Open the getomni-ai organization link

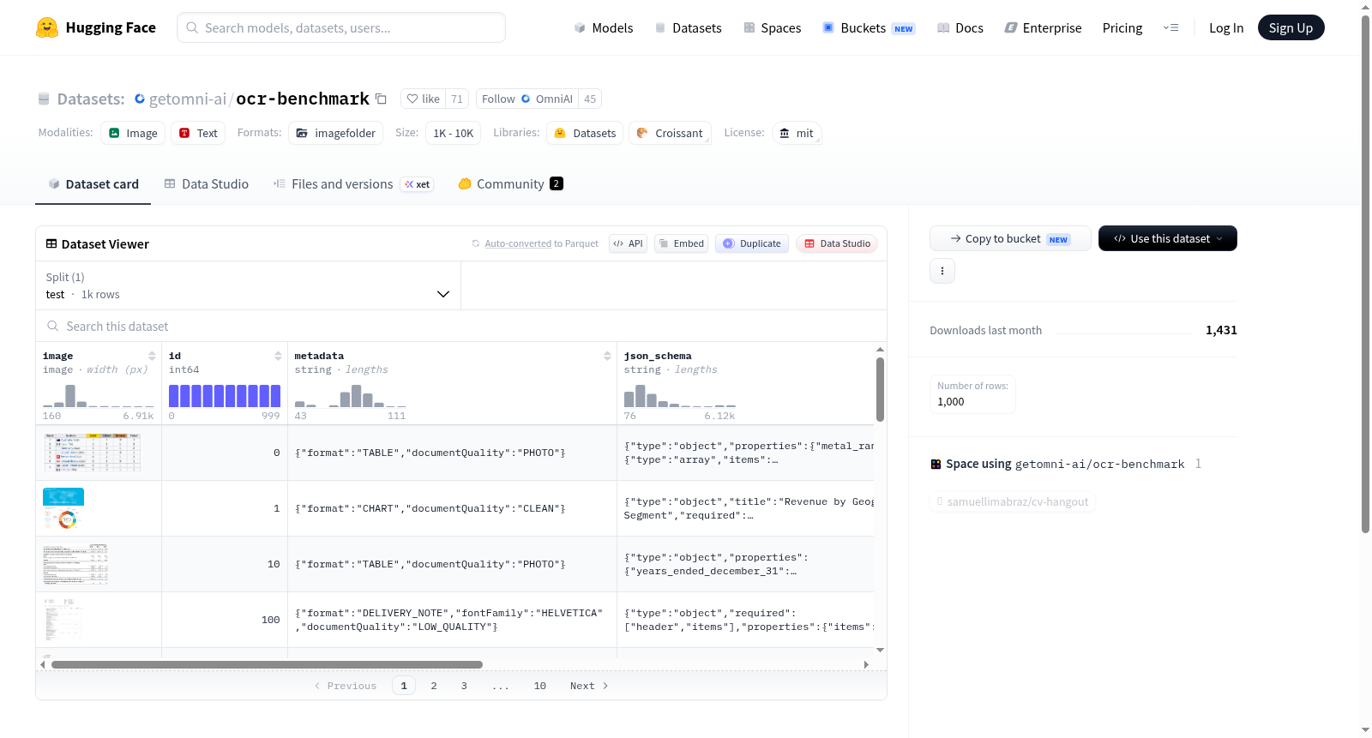click(188, 99)
